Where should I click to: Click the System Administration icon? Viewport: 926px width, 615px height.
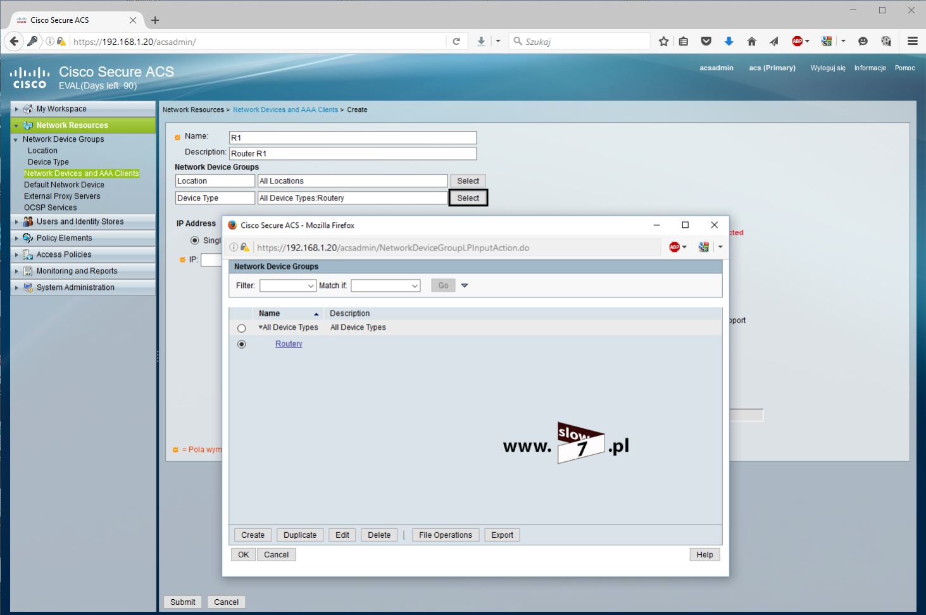click(x=28, y=287)
